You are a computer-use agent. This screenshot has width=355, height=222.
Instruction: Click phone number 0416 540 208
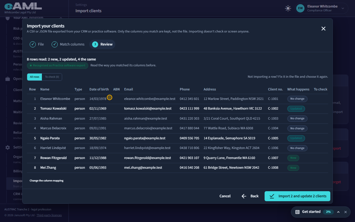point(189,168)
